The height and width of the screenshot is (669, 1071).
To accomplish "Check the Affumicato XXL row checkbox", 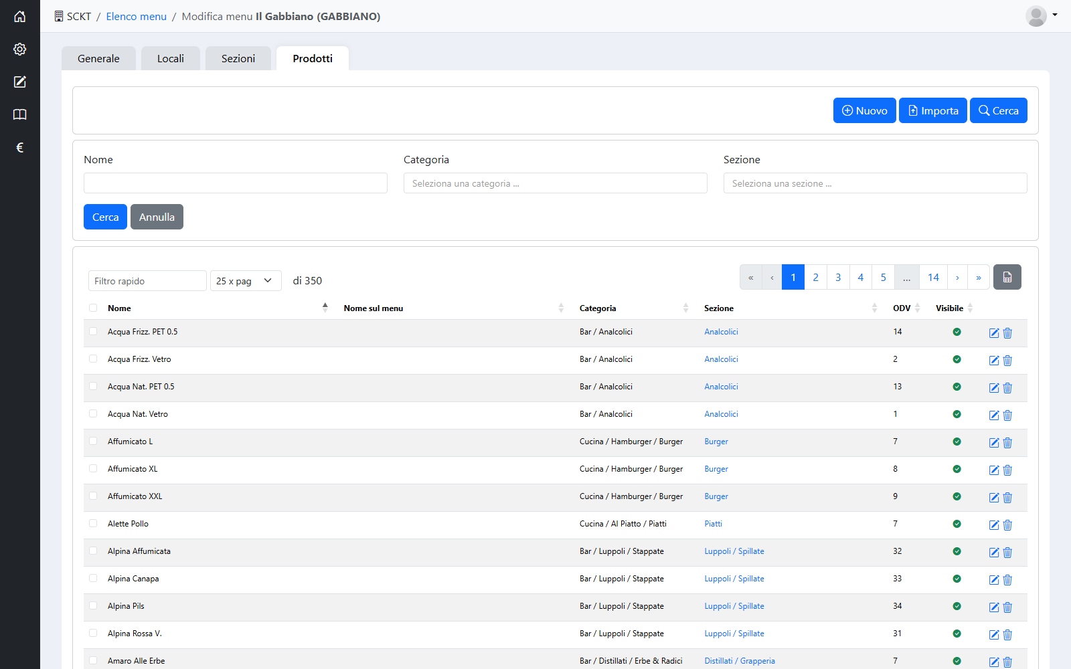I will click(x=93, y=496).
